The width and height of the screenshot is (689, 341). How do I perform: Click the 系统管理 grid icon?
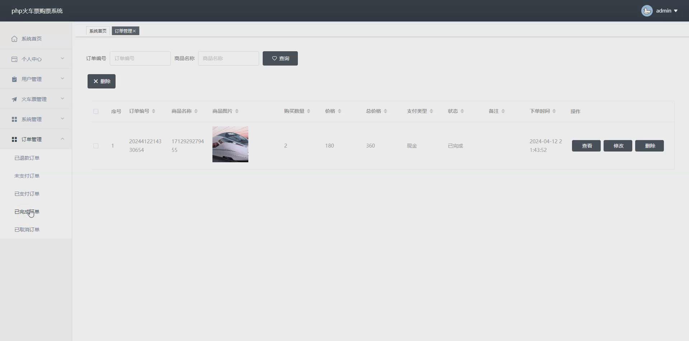point(14,119)
